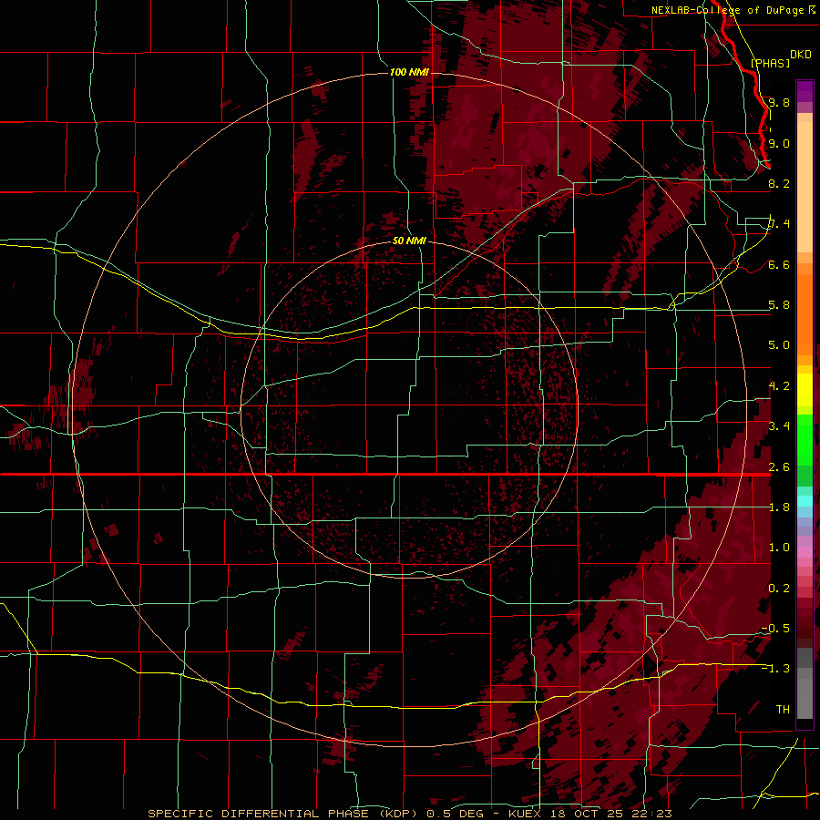Click the -1.3 legend value

point(775,669)
